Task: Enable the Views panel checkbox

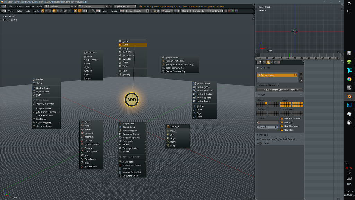Action: tap(261, 143)
